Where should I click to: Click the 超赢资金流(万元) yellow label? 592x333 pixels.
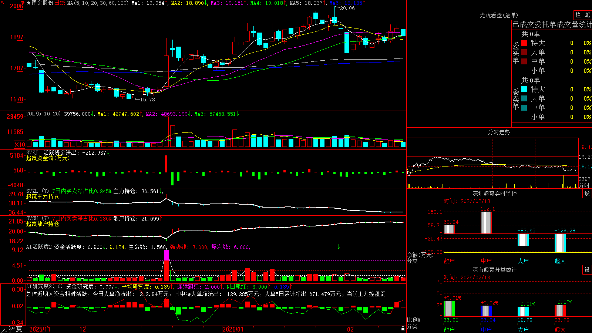coord(48,158)
